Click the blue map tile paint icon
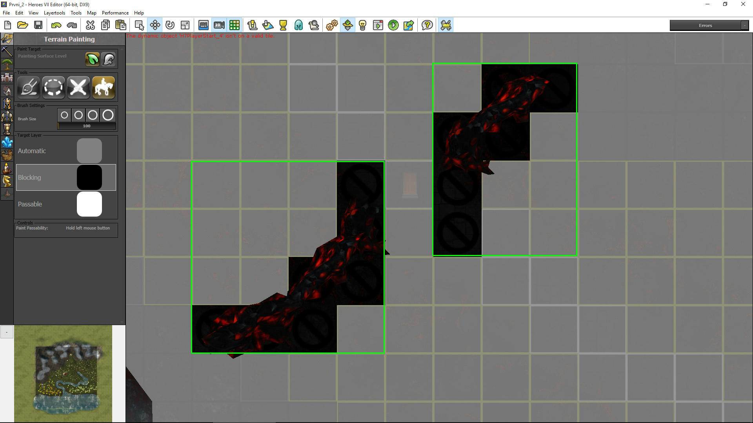This screenshot has height=423, width=753. pyautogui.click(x=268, y=25)
